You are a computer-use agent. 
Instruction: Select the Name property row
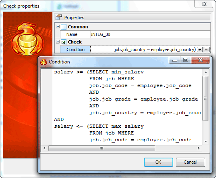pyautogui.click(x=135, y=34)
